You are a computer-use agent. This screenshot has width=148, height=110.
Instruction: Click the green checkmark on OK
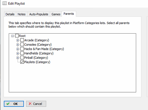[x=8, y=104]
